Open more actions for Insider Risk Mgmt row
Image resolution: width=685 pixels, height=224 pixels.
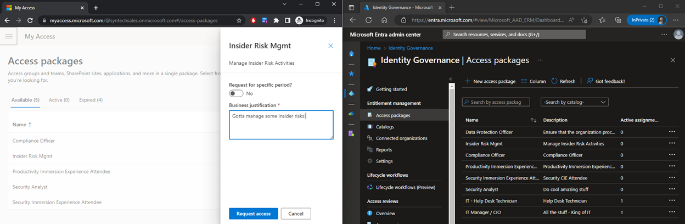(672, 143)
